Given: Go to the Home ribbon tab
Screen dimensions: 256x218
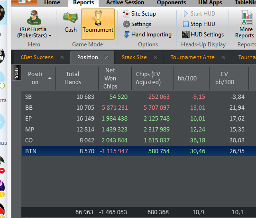Looking at the screenshot, I should (52, 2).
